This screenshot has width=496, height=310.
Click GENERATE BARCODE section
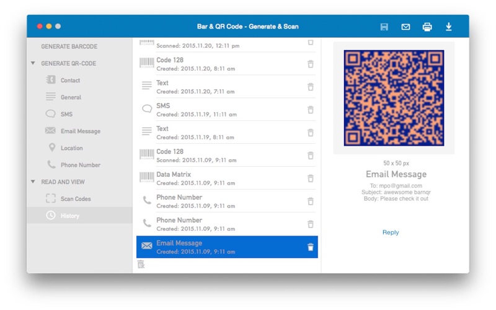pos(69,46)
